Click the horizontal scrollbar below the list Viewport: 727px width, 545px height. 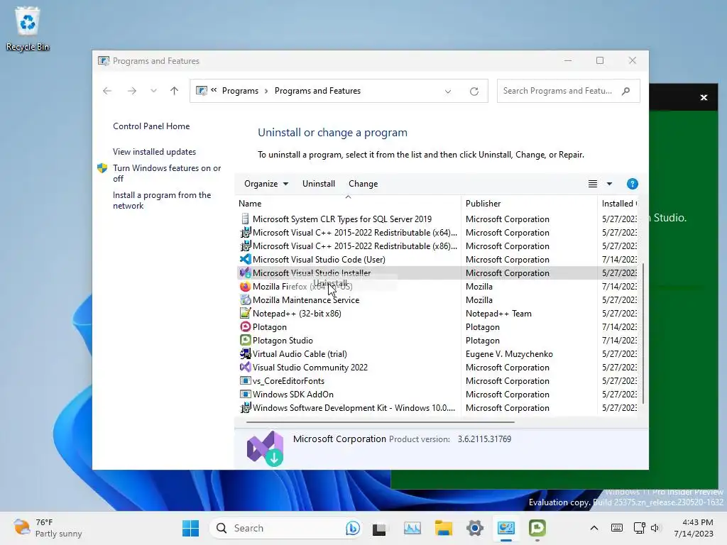click(381, 422)
